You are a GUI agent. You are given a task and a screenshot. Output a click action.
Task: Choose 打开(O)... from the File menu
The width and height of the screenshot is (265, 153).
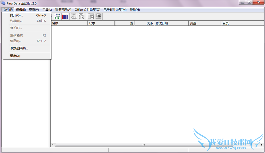click(26, 15)
